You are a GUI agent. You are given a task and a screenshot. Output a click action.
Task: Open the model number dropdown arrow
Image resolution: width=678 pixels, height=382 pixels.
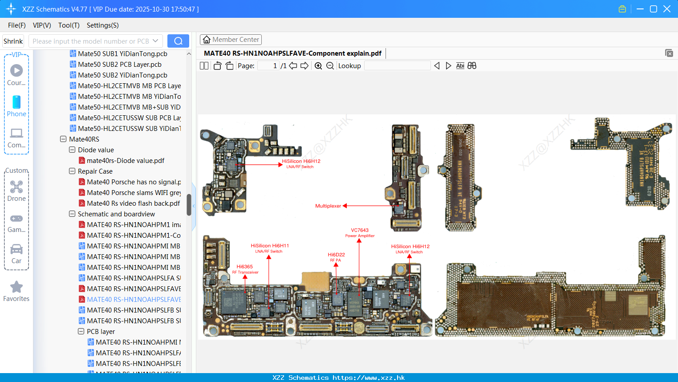coord(155,41)
